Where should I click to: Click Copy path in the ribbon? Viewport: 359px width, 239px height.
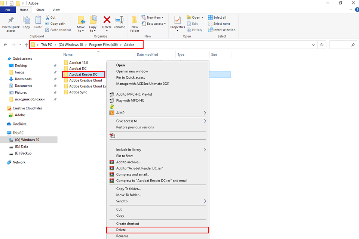55,24
